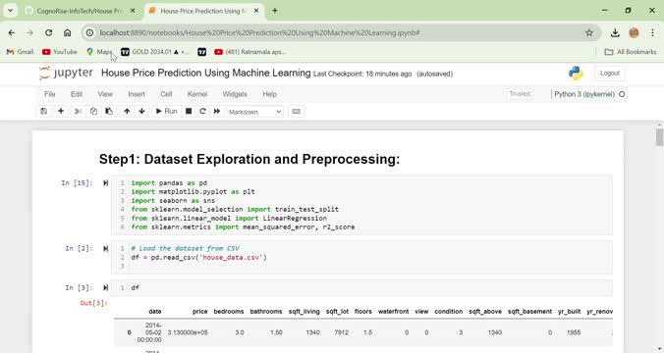
Task: Restart the kernel with circular arrow icon
Action: tap(203, 111)
